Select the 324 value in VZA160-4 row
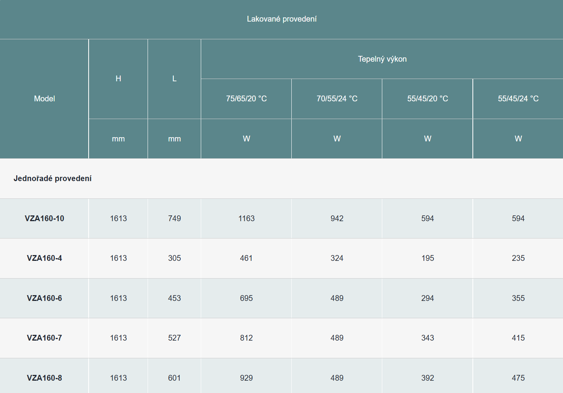563x393 pixels. coord(337,258)
